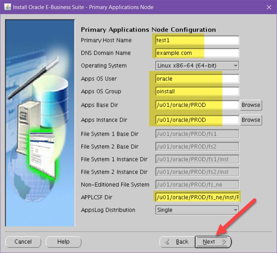Click the DNS Domain Name label
The height and width of the screenshot is (253, 277).
click(x=106, y=53)
